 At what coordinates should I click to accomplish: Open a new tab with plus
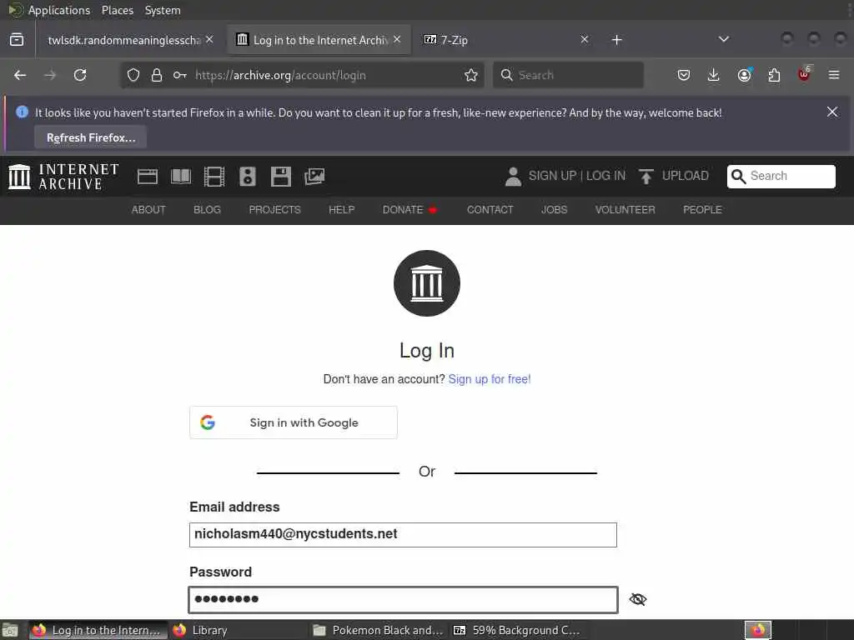pos(616,40)
